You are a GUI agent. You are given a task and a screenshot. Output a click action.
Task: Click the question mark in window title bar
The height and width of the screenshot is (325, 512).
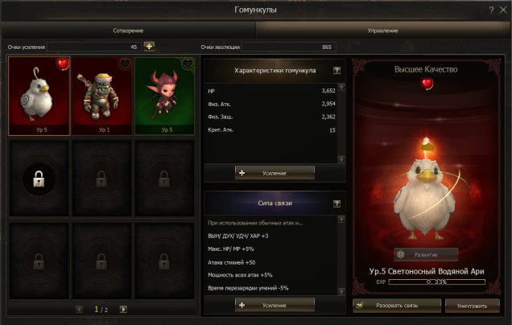(x=491, y=10)
